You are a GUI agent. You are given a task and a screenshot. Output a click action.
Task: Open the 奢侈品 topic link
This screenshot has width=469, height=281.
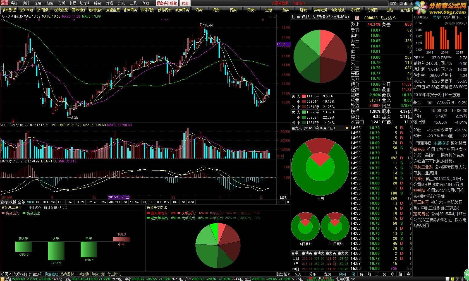(419, 149)
